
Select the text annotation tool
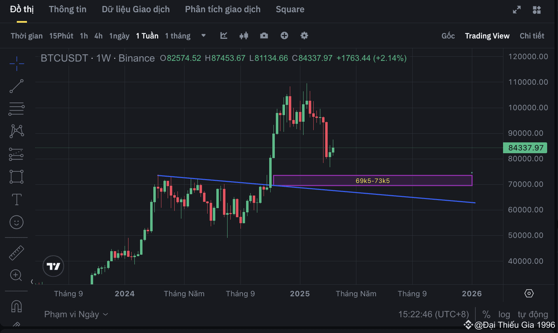click(x=16, y=199)
